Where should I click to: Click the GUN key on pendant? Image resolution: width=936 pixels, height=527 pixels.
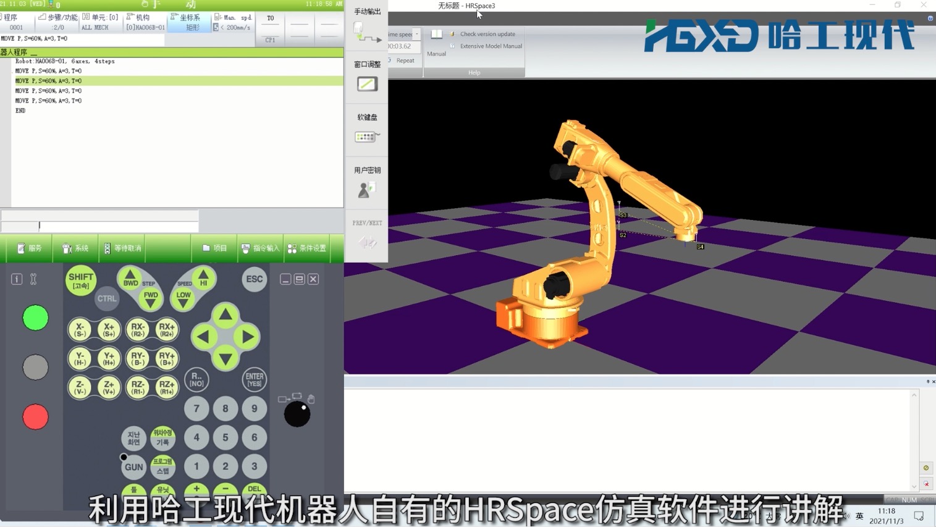[134, 467]
